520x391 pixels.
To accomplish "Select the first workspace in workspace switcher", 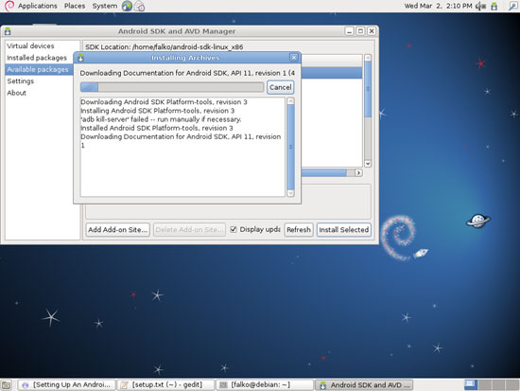I will point(470,384).
